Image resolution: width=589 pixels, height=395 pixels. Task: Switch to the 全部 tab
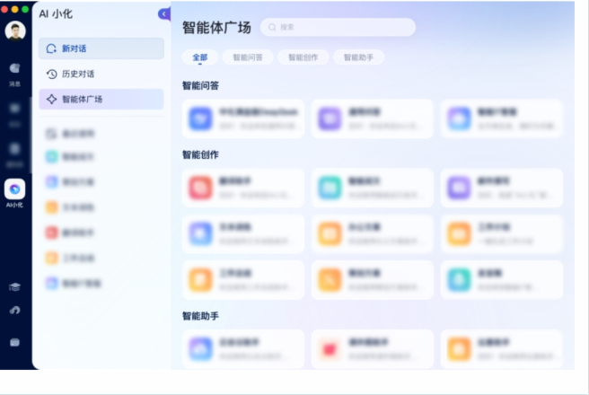(x=199, y=57)
